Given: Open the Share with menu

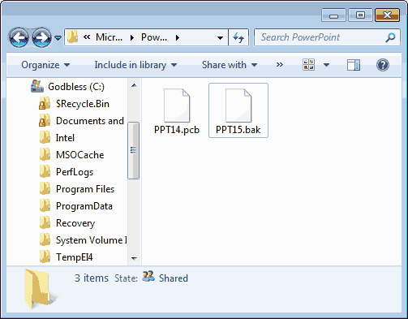Looking at the screenshot, I should coord(230,65).
